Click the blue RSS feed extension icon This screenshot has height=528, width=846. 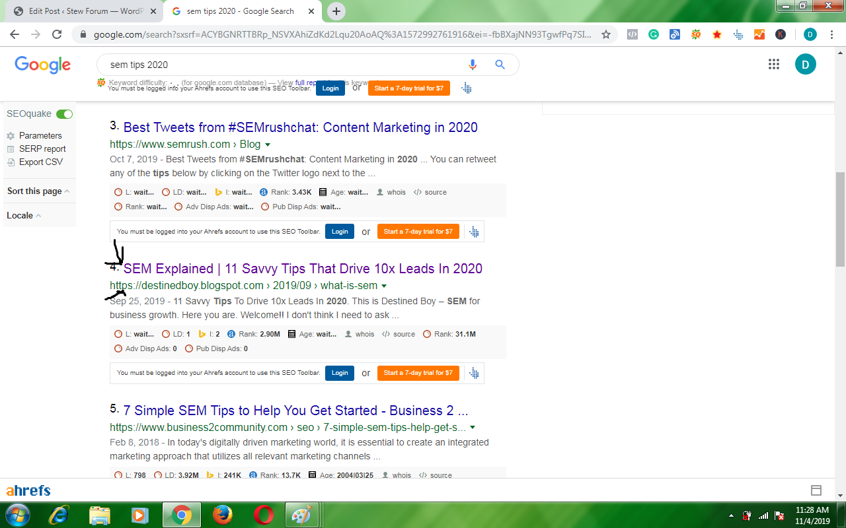(675, 34)
